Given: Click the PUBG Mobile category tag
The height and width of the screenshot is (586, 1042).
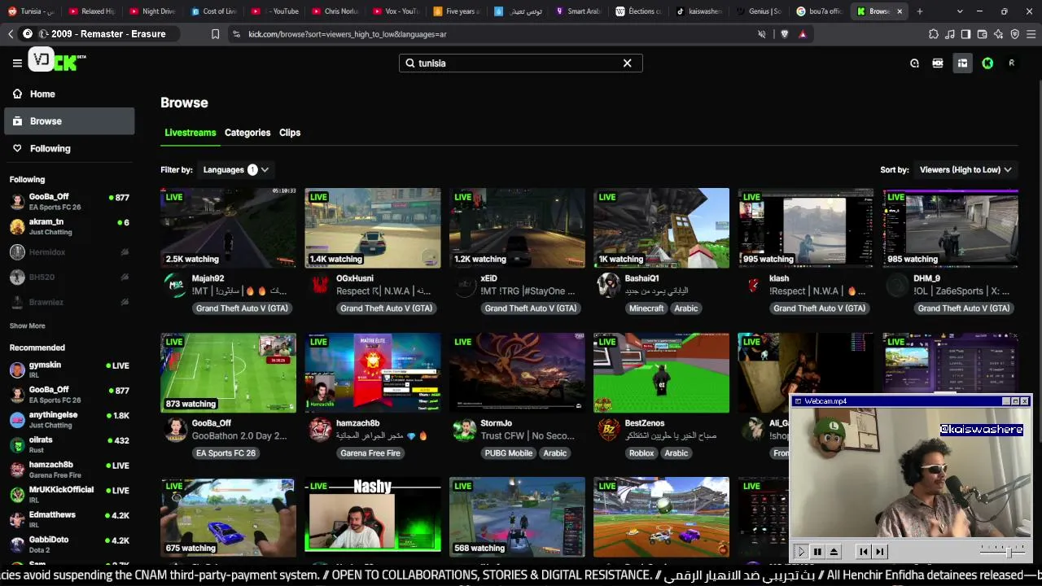Looking at the screenshot, I should (x=509, y=453).
